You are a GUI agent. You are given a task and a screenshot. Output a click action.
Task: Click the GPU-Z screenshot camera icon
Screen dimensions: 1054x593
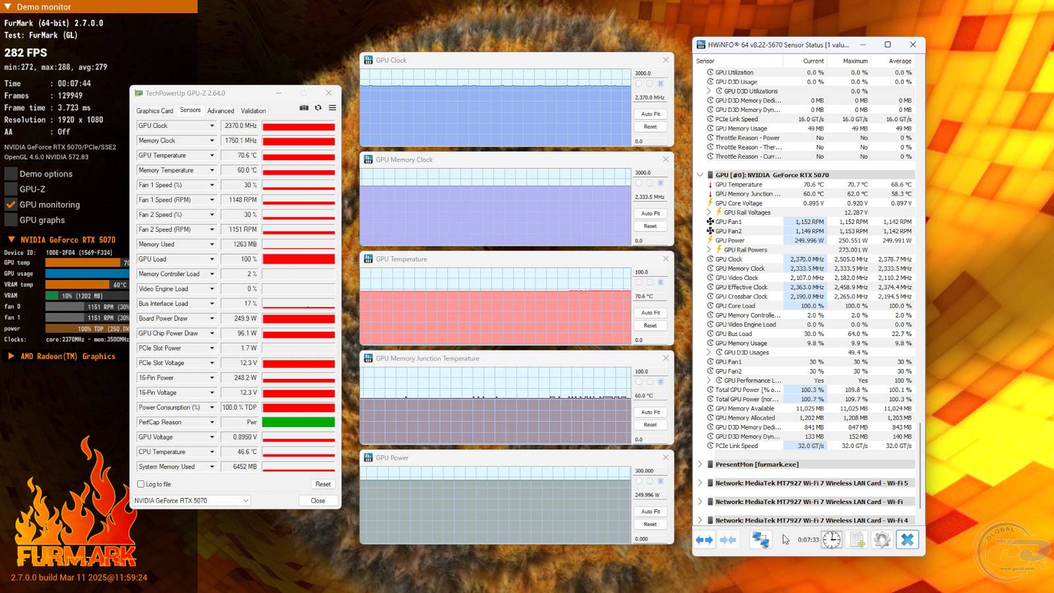304,108
